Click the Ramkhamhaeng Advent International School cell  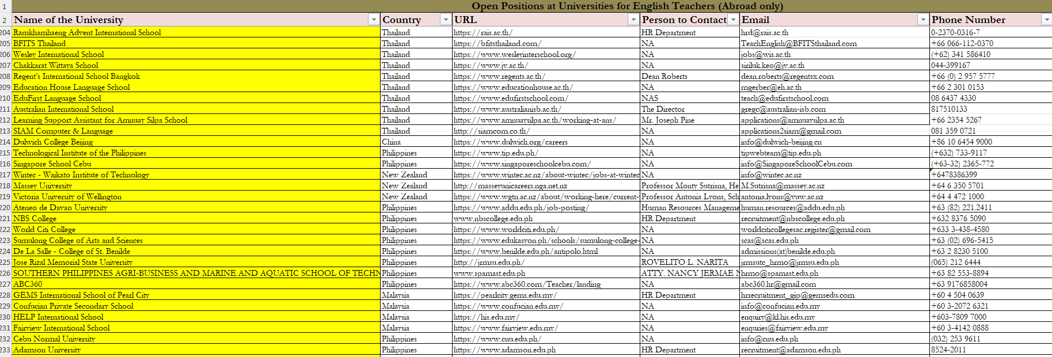tap(196, 32)
